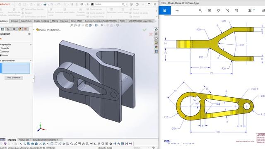
Task: Expand Pieza6 flyout tree arrow
Action: coord(34,30)
